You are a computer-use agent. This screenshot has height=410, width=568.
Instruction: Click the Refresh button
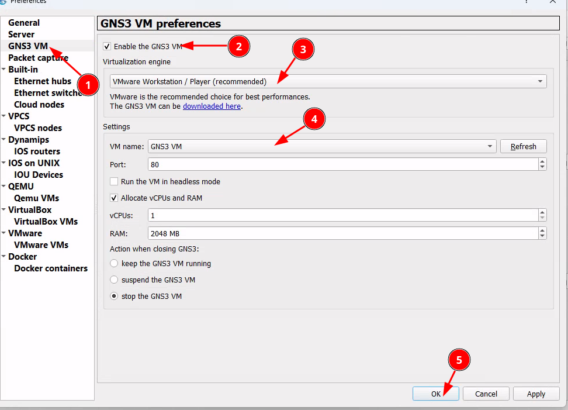click(x=523, y=146)
